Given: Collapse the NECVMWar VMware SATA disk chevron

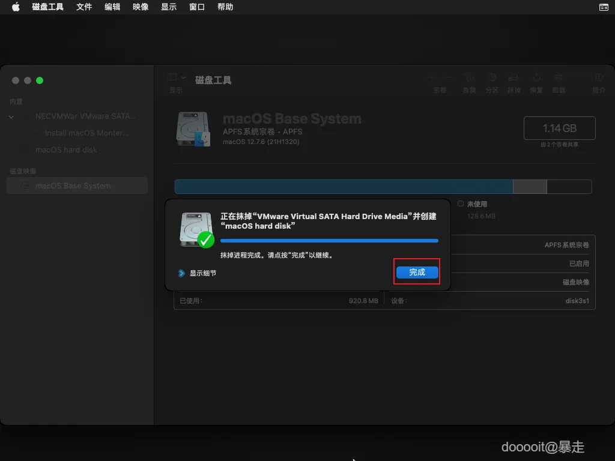Looking at the screenshot, I should (11, 117).
